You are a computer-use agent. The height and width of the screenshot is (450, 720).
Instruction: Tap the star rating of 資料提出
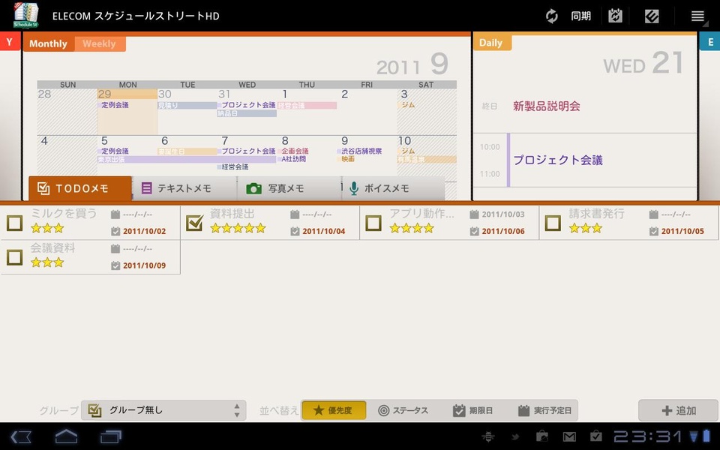(x=238, y=228)
